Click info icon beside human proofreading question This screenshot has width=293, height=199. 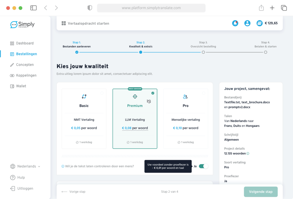[63, 166]
